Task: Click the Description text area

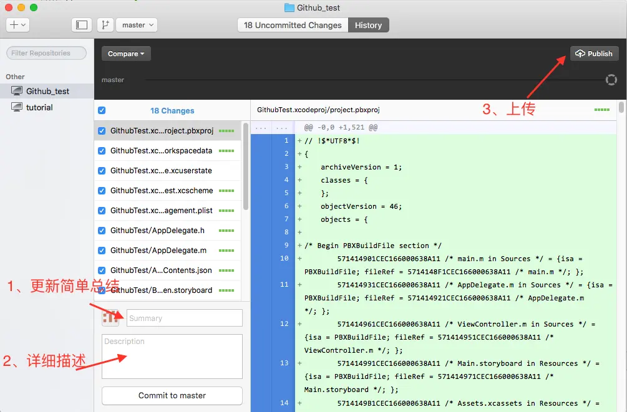Action: coord(172,357)
